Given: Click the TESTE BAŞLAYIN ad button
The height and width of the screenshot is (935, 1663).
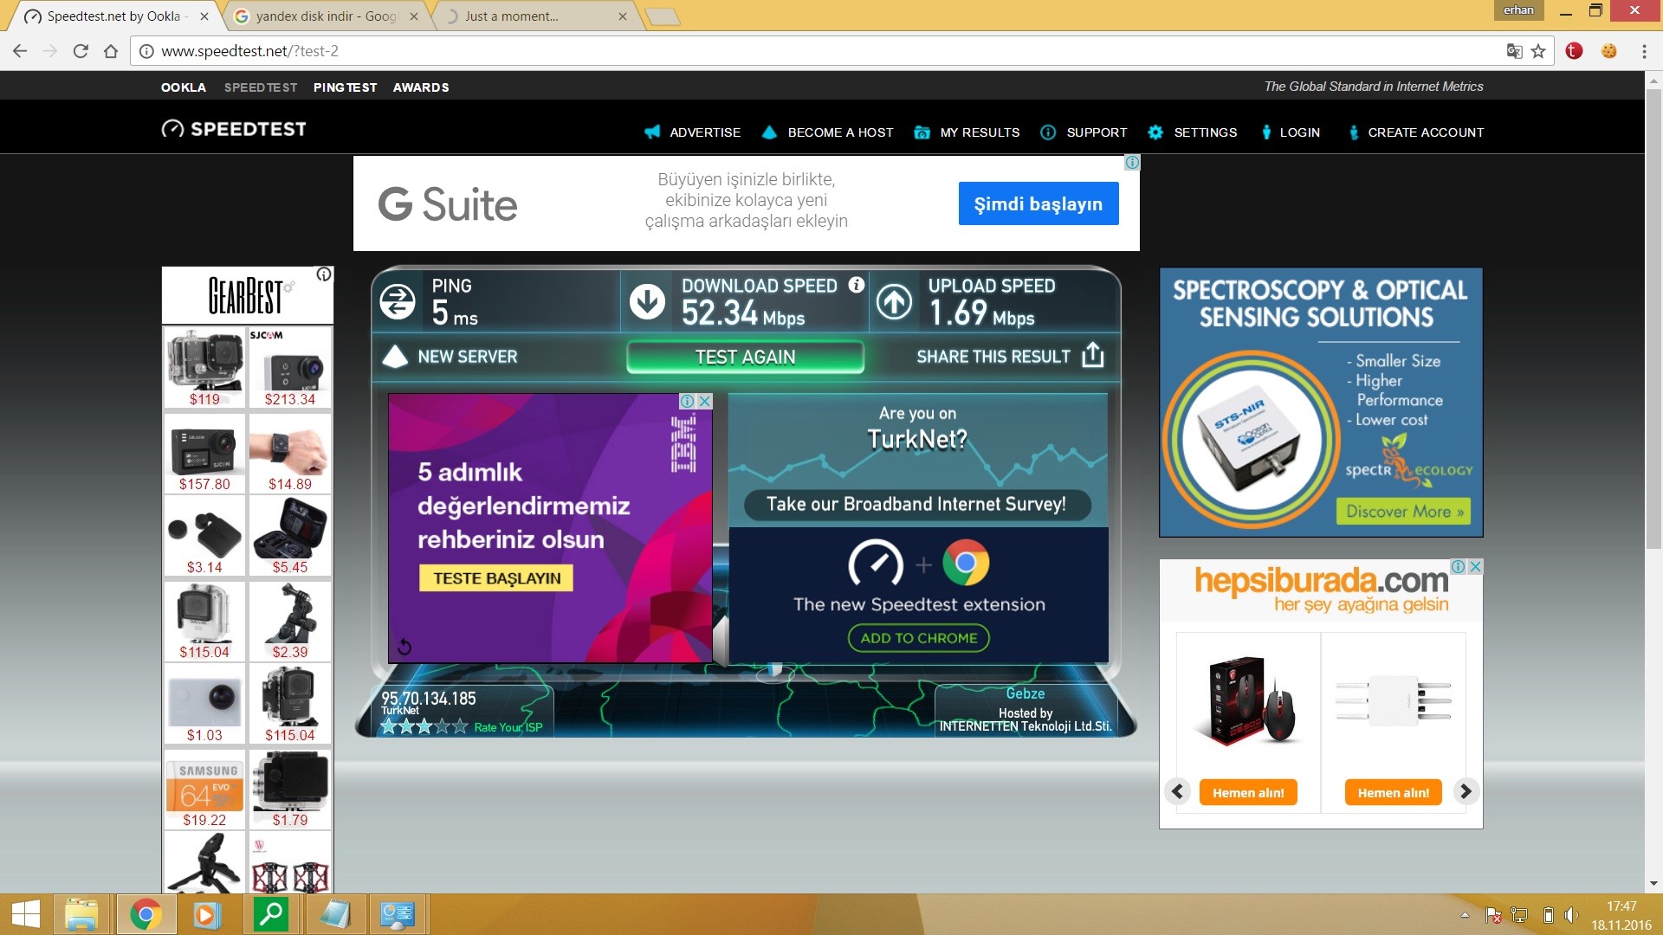Looking at the screenshot, I should [x=497, y=578].
